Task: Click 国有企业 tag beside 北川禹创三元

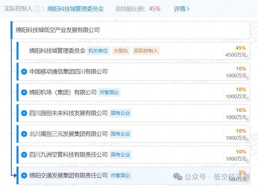Action: (120, 134)
